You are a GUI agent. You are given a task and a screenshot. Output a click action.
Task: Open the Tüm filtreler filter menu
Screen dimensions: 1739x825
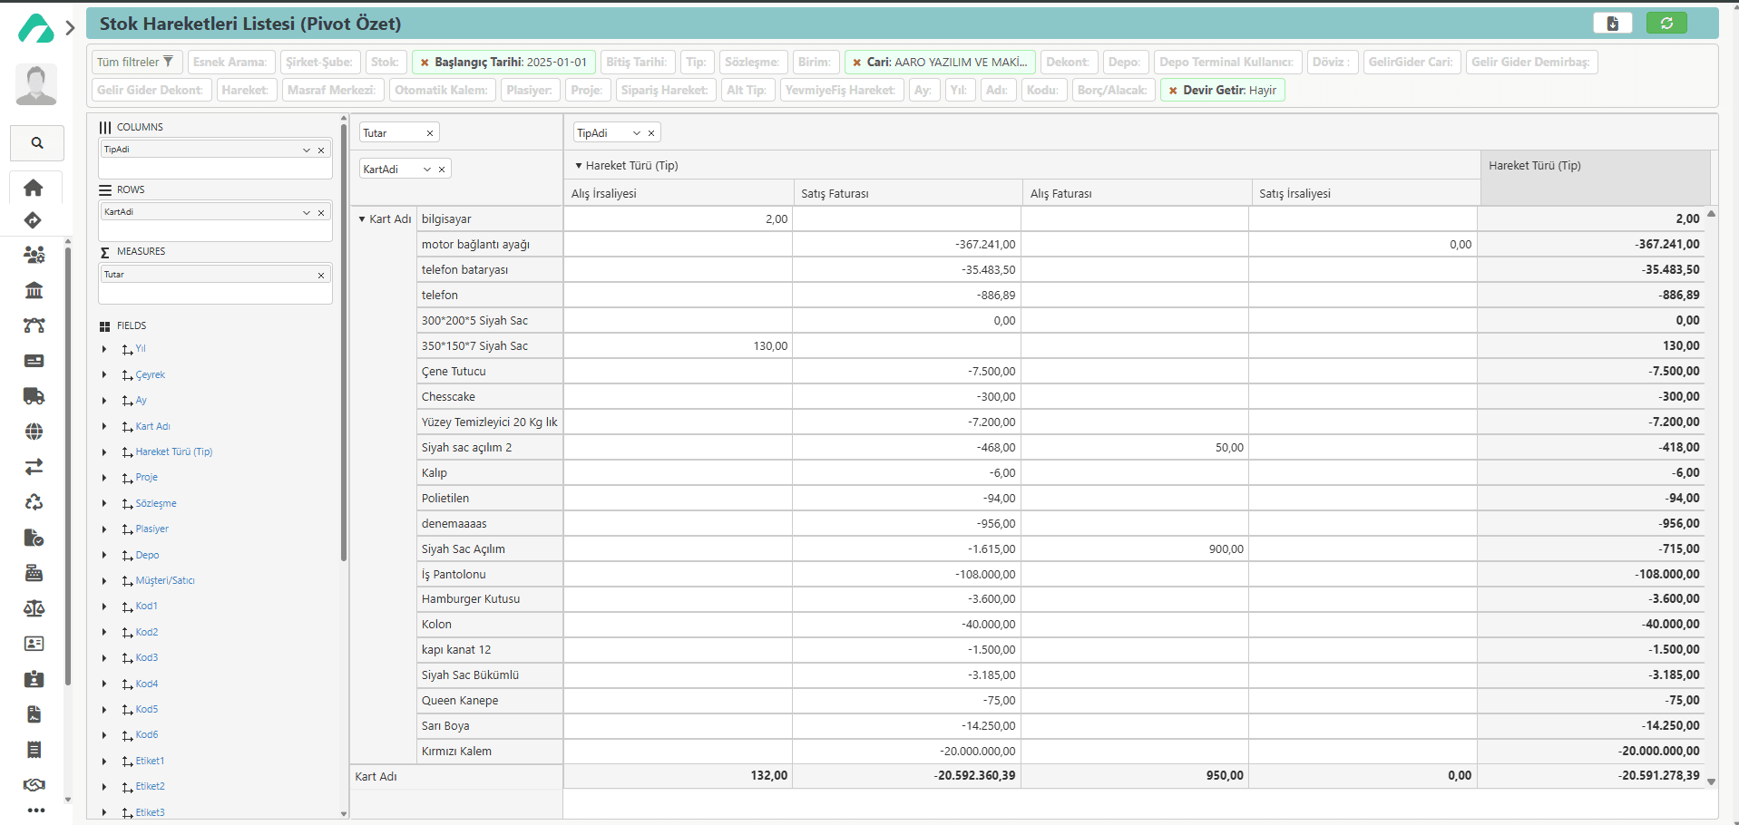click(x=135, y=63)
